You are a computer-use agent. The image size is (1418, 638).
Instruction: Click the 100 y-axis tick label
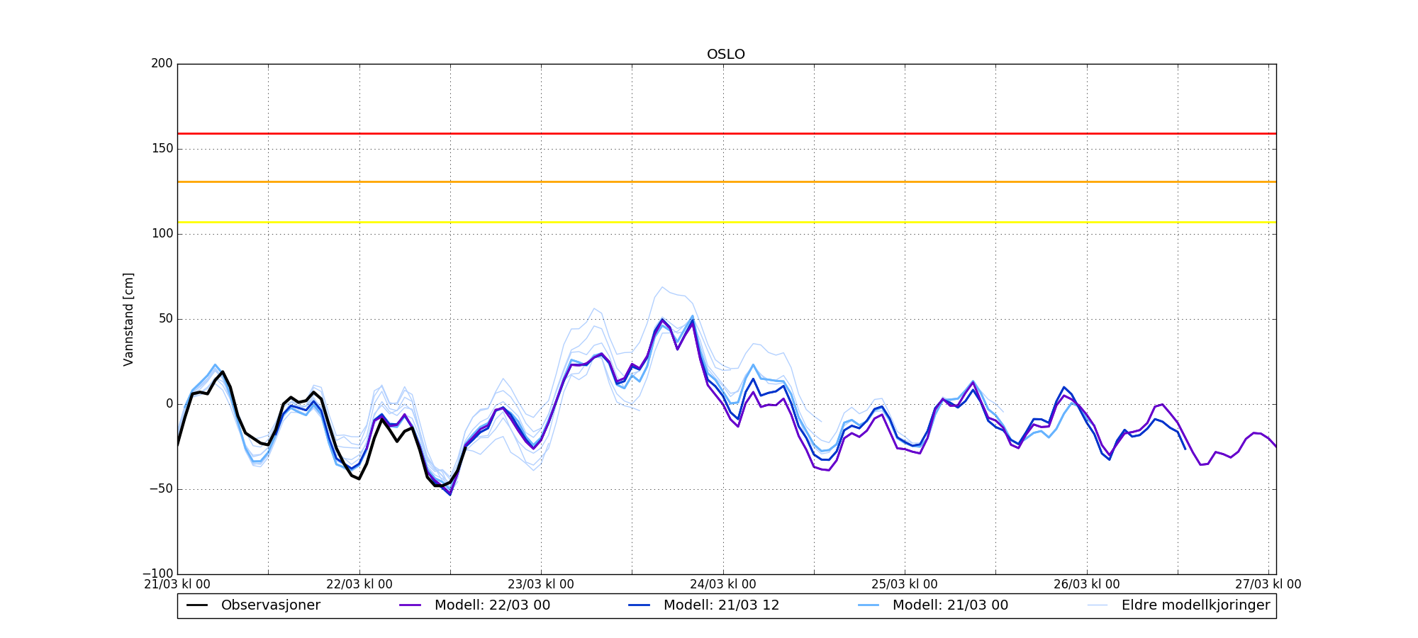point(162,234)
